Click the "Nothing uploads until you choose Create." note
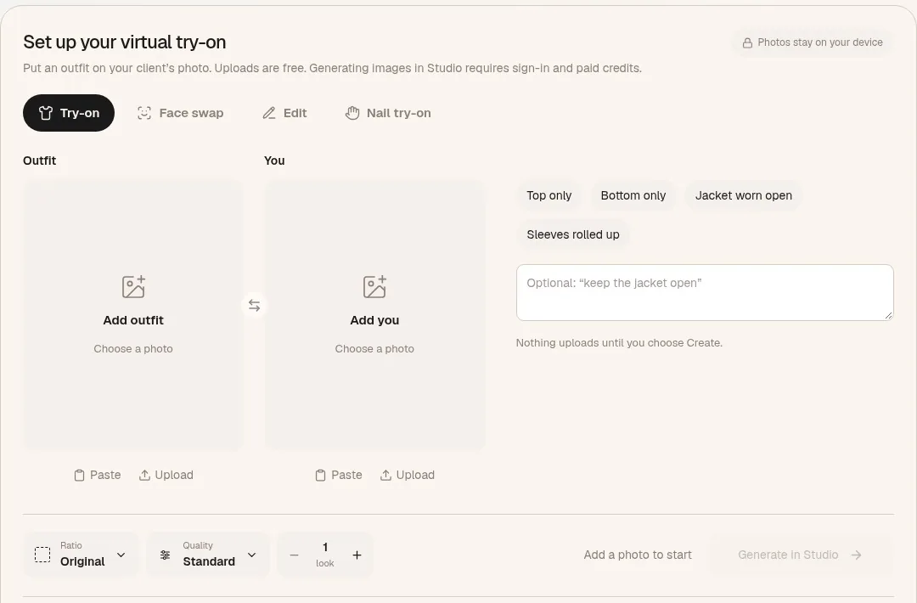This screenshot has width=917, height=603. pos(619,343)
